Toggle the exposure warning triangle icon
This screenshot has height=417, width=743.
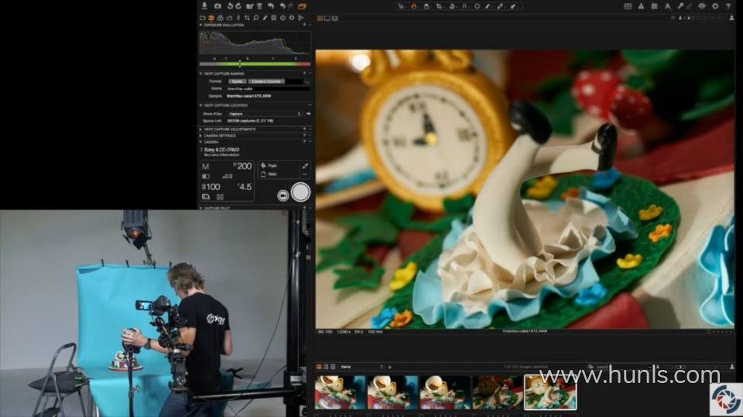[641, 6]
